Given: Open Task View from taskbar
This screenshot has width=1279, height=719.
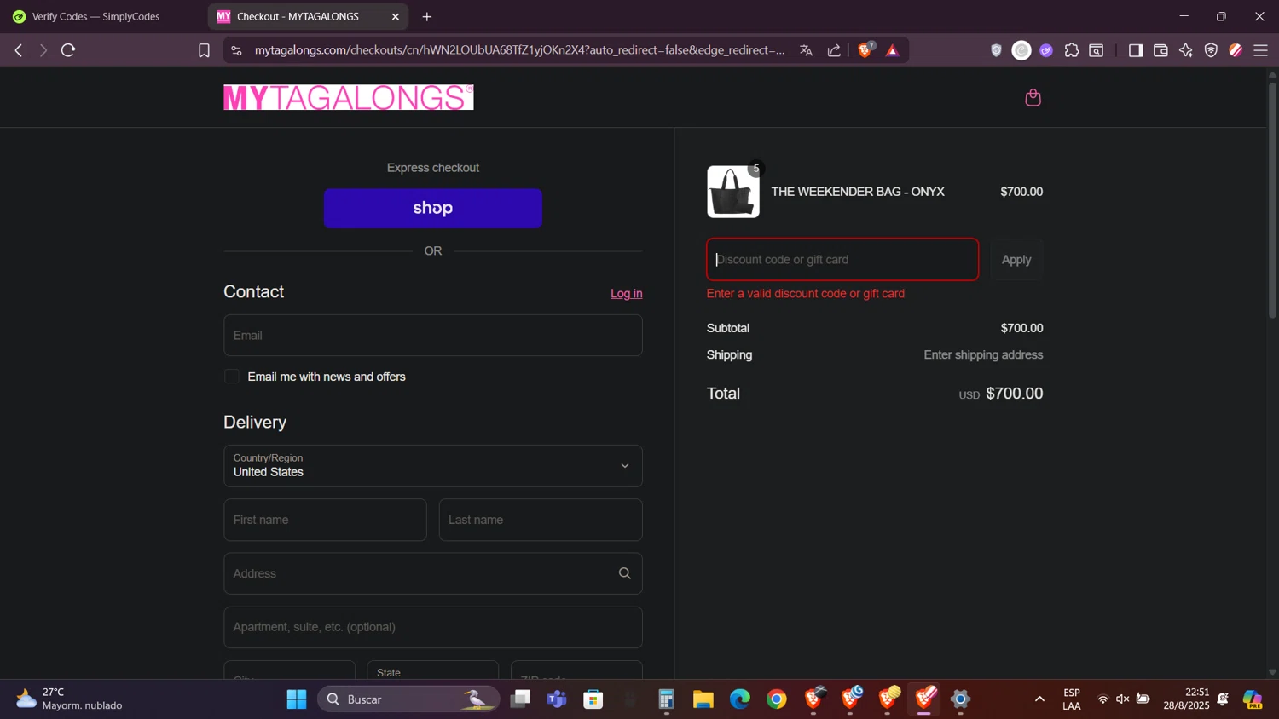Looking at the screenshot, I should [x=520, y=699].
